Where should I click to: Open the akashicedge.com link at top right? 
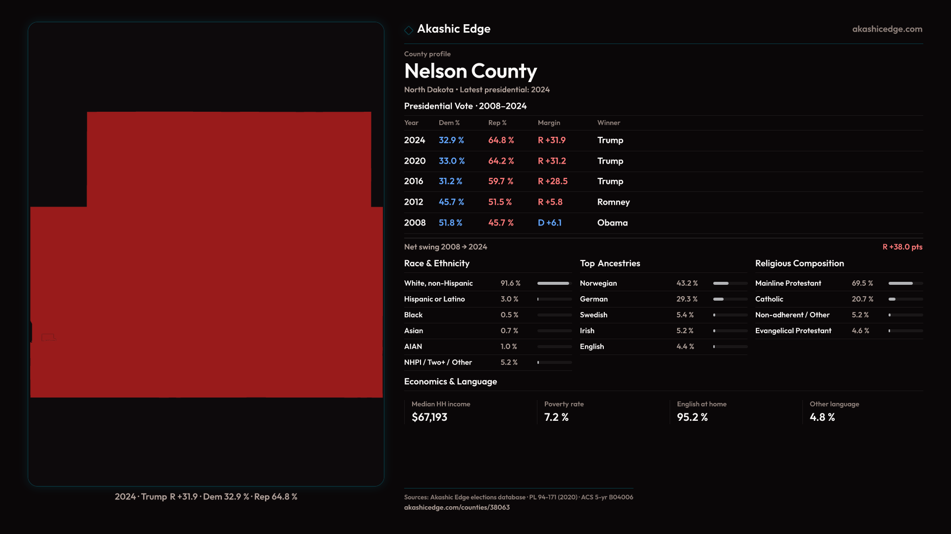887,29
